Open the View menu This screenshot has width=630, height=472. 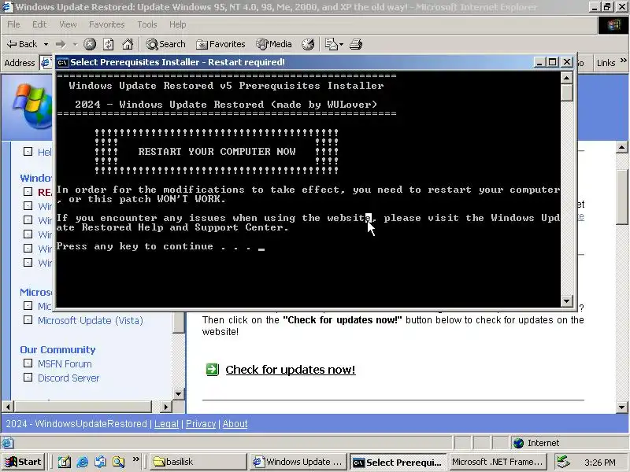[x=68, y=24]
